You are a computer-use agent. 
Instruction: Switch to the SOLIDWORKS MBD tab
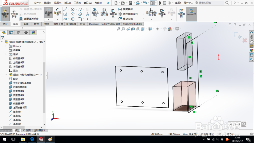133,24
